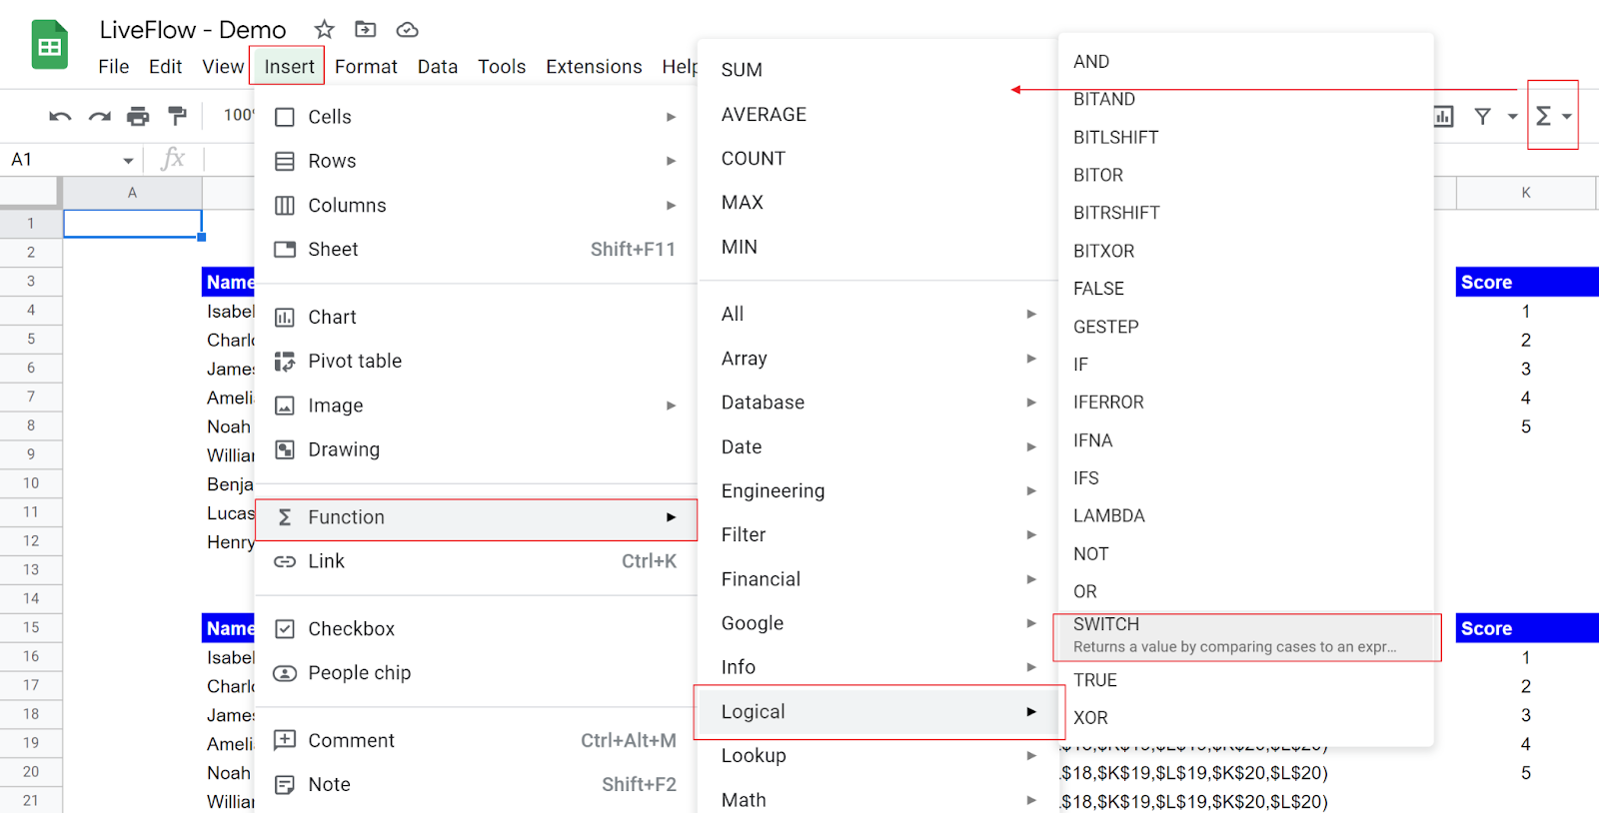Open the Function submenu
Viewport: 1599px width, 813px height.
(476, 517)
